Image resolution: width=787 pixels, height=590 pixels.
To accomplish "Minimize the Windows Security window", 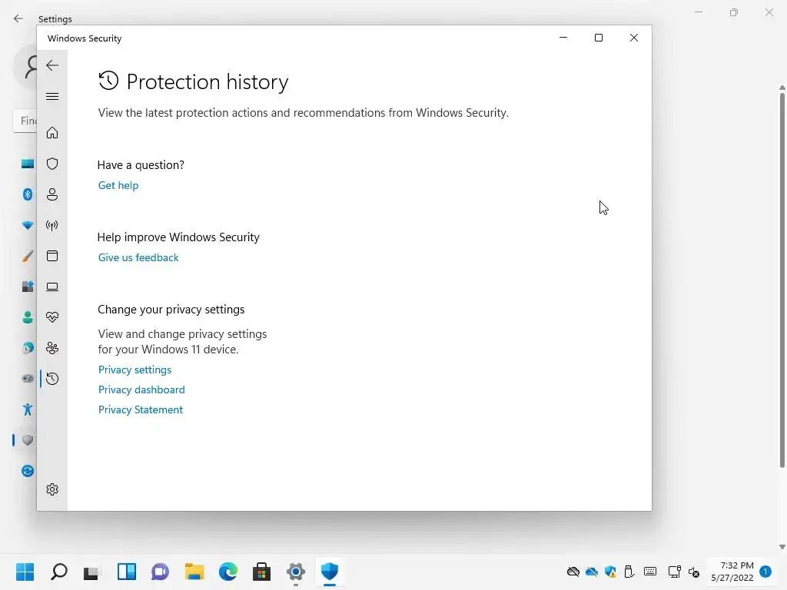I will (x=563, y=38).
